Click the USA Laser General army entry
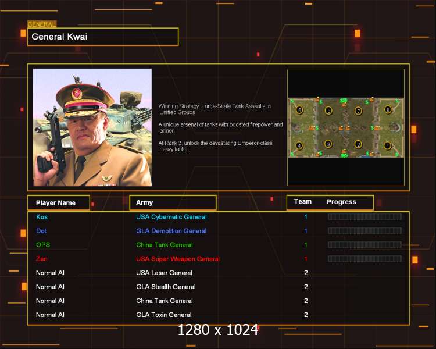 164,273
